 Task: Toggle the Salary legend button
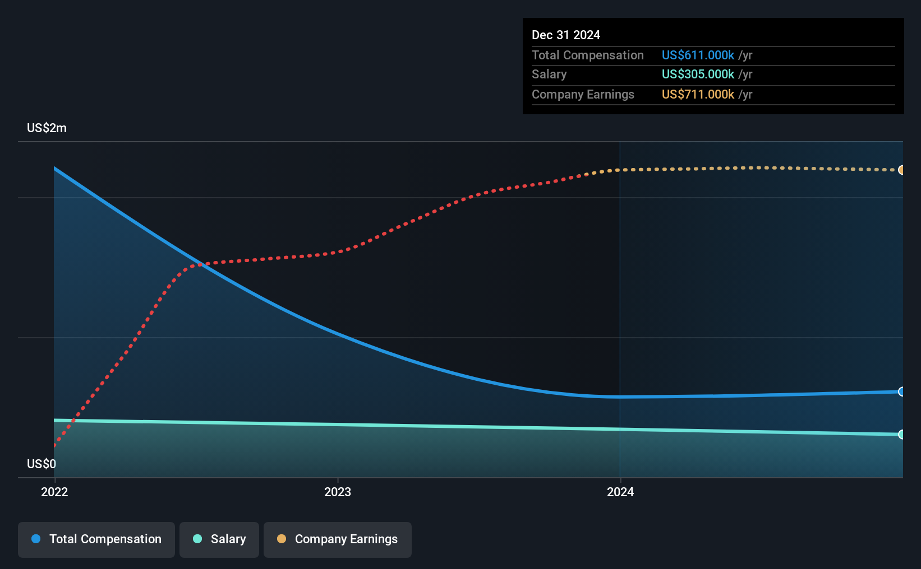coord(219,539)
